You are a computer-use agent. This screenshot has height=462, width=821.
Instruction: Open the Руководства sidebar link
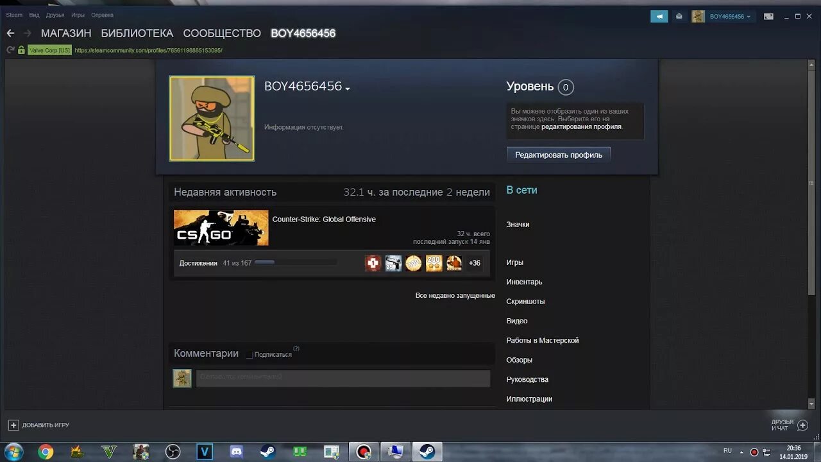tap(527, 379)
